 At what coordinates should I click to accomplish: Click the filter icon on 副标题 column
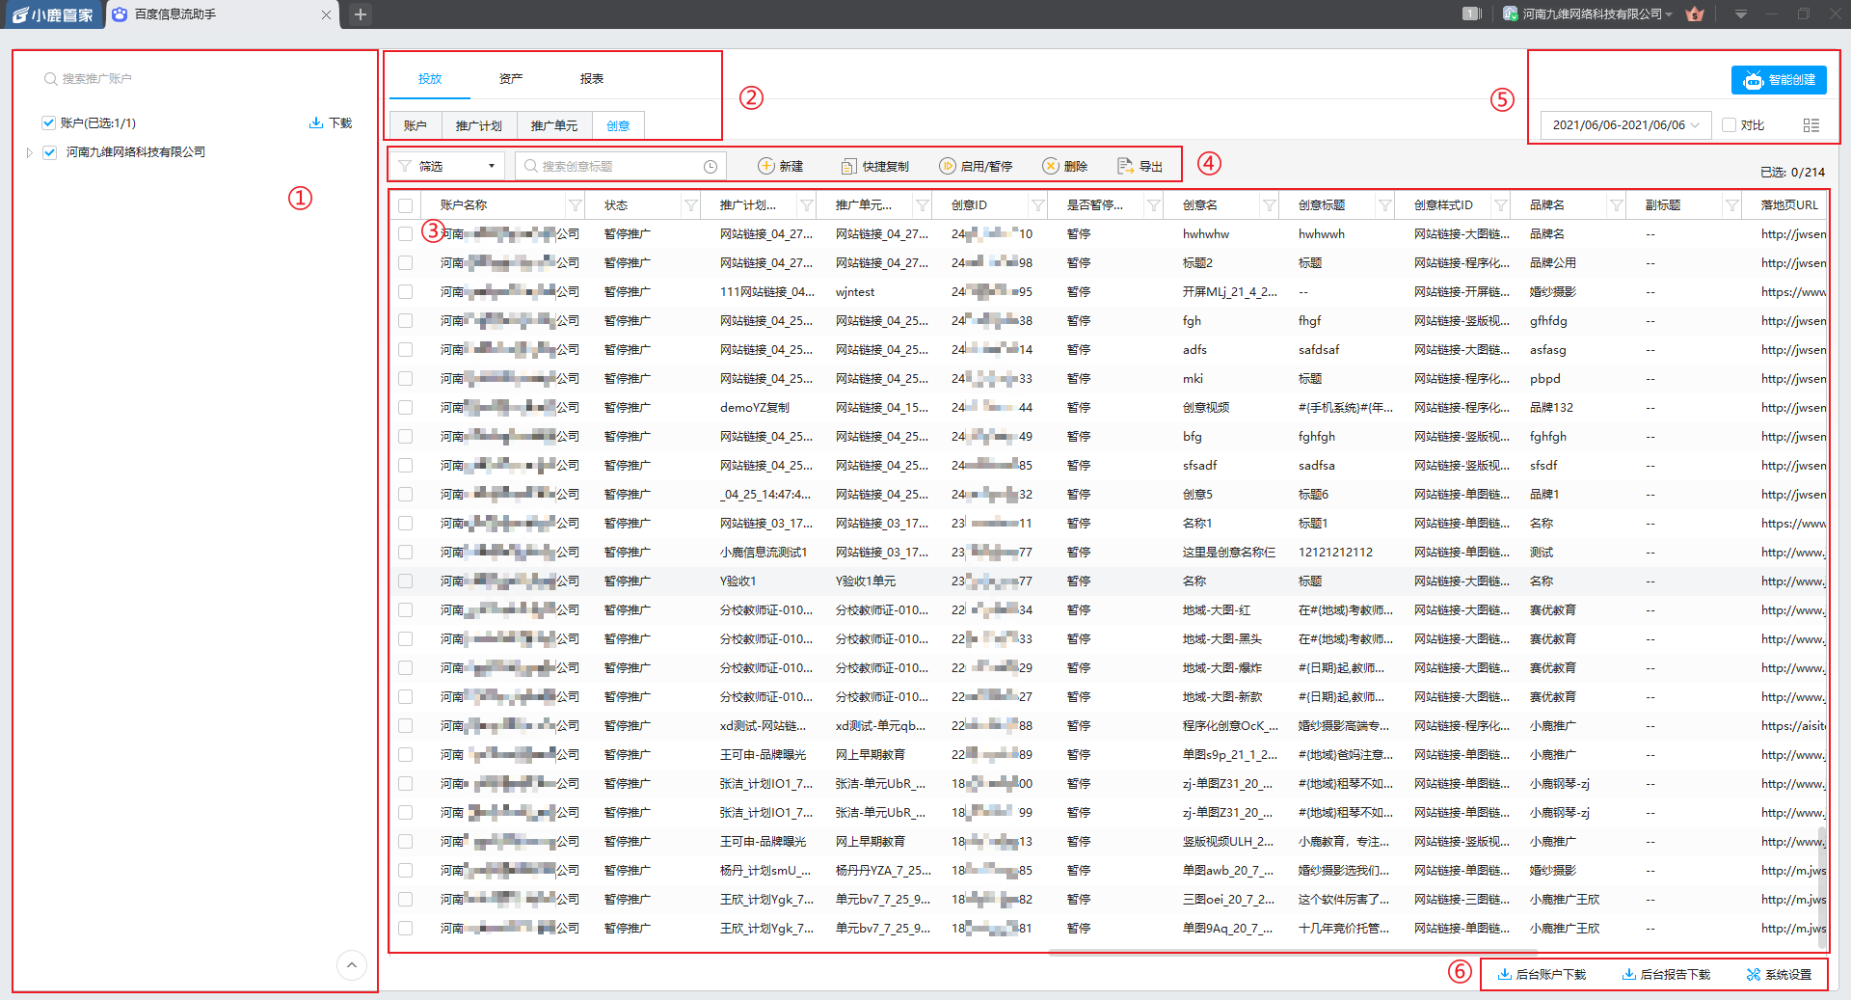pos(1732,204)
